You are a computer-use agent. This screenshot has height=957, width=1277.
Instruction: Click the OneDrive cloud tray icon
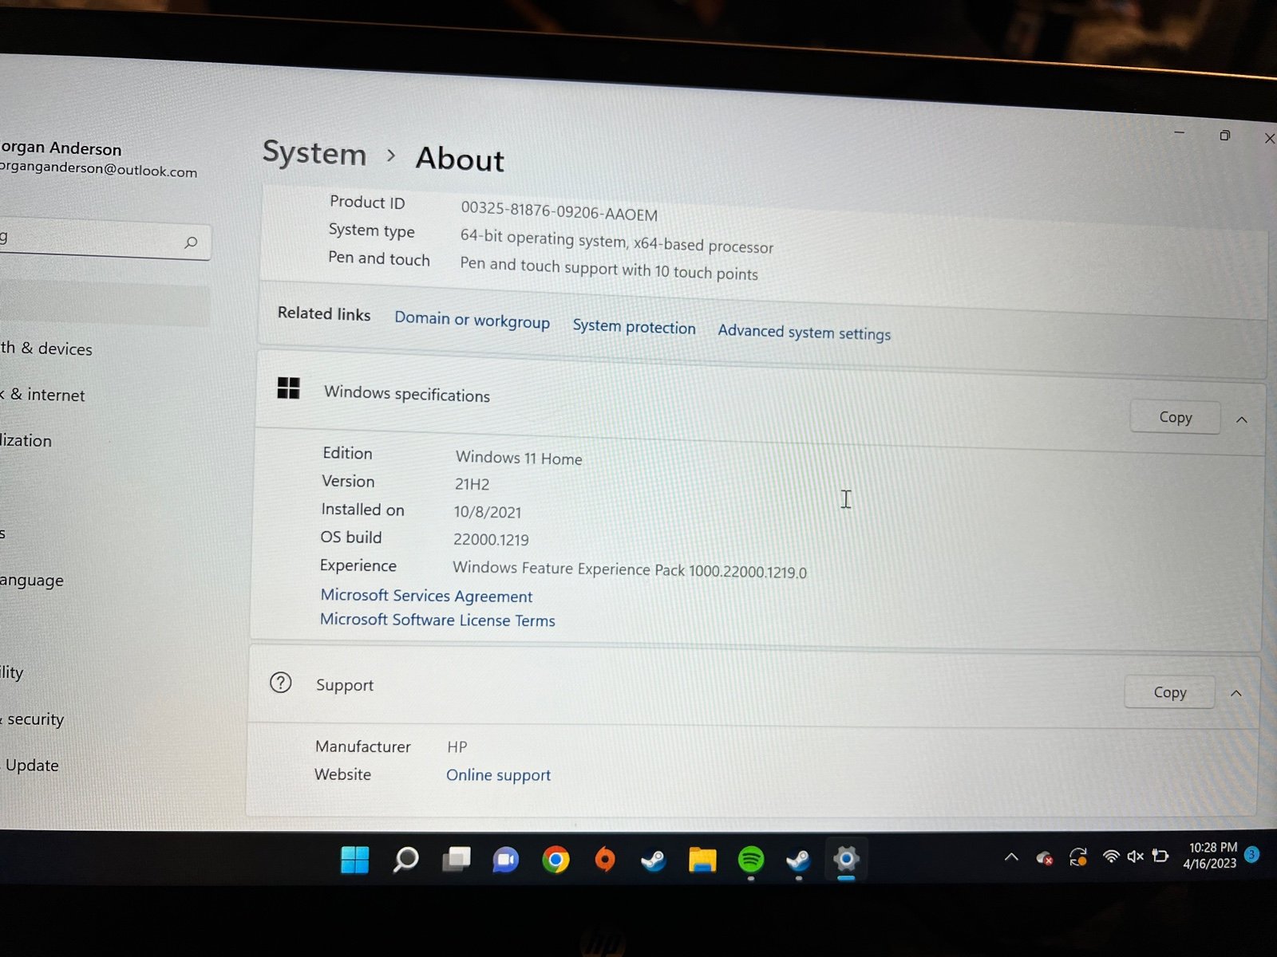pyautogui.click(x=1045, y=858)
